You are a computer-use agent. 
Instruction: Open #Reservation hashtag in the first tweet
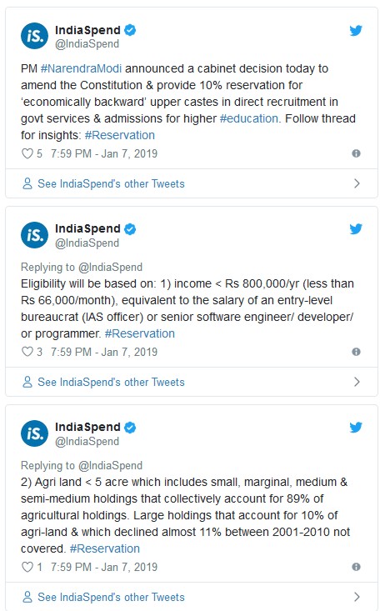(120, 135)
